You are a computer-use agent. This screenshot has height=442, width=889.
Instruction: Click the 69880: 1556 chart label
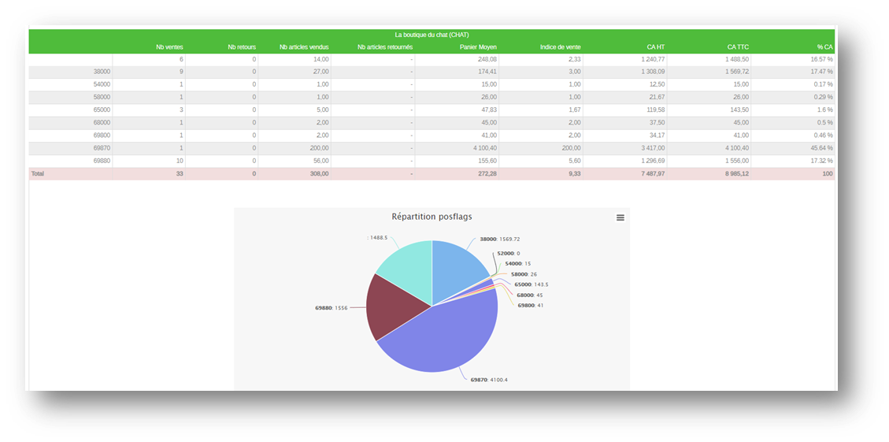tap(331, 308)
